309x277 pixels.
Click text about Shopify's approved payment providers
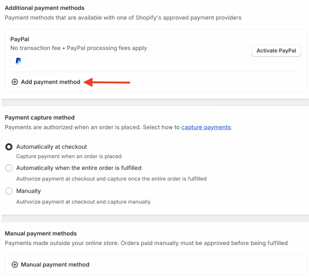123,18
